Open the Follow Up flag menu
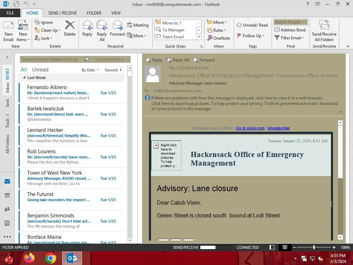The image size is (353, 265). click(x=251, y=36)
